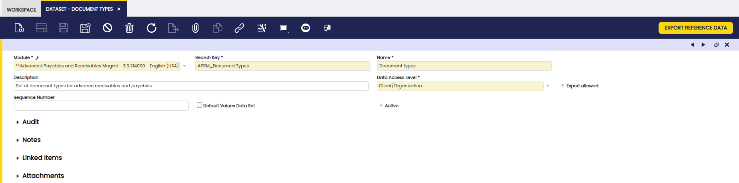Switch to the Workspace tab
The image size is (739, 183).
tap(21, 10)
